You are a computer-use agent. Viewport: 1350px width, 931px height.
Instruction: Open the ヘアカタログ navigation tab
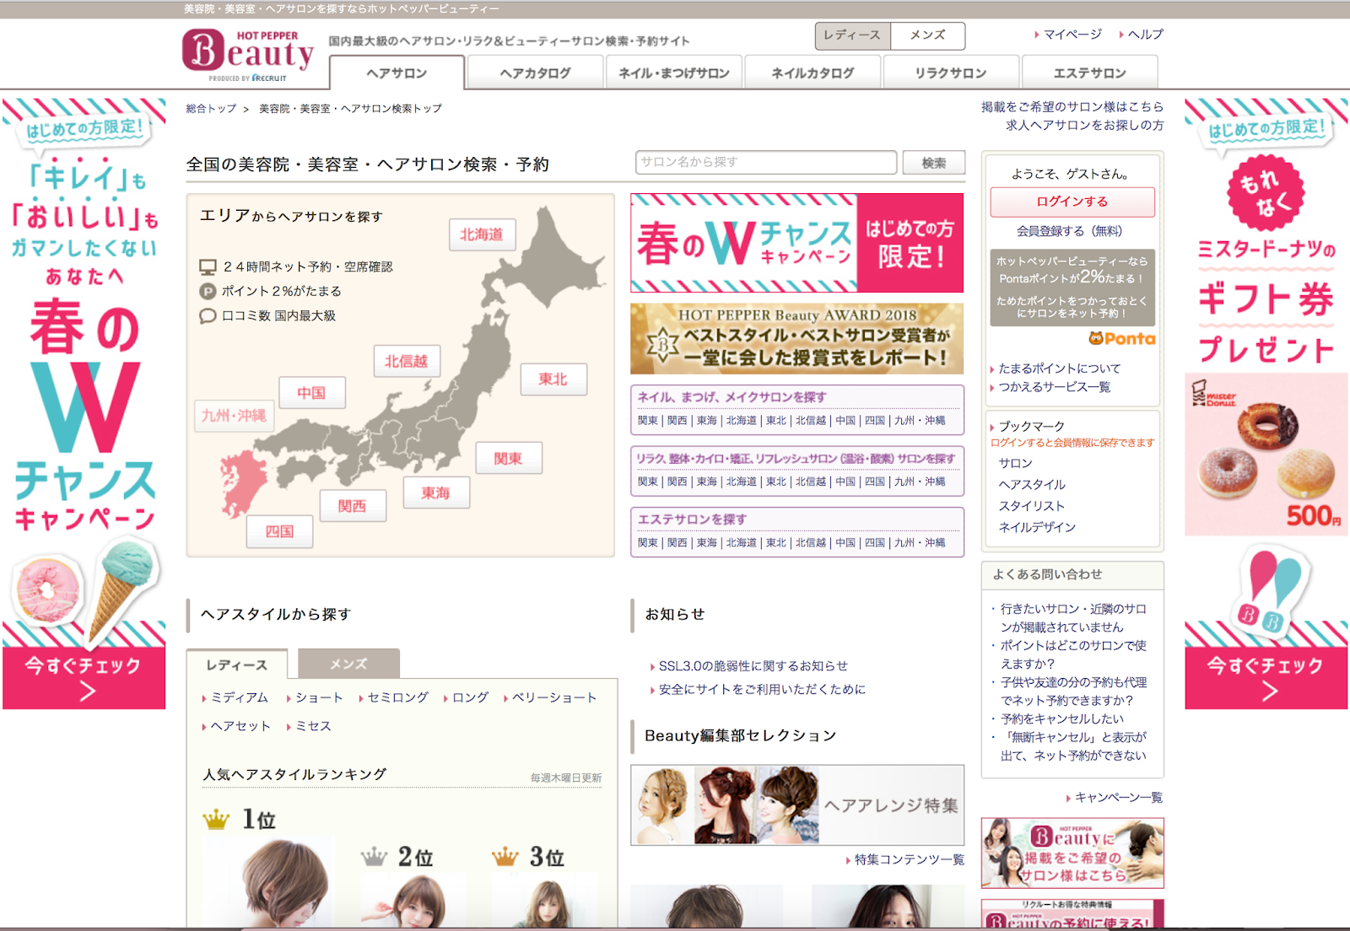(x=535, y=73)
